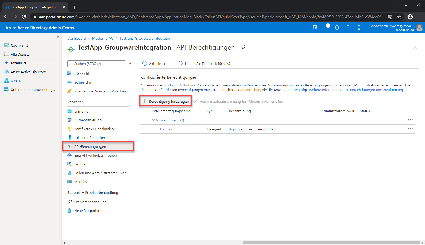Viewport: 425px width, 245px height.
Task: Open the portal settings gear icon
Action: (337, 28)
